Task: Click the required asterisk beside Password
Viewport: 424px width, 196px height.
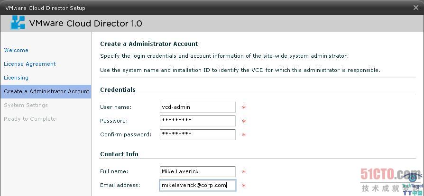Action: 244,122
